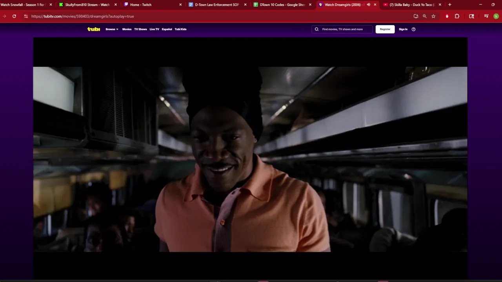
Task: Open the Tubi logo home link
Action: point(94,29)
